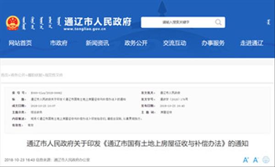Image resolution: width=275 pixels, height=167 pixels.
Task: Click the 有效性 value
Action: tap(31, 125)
